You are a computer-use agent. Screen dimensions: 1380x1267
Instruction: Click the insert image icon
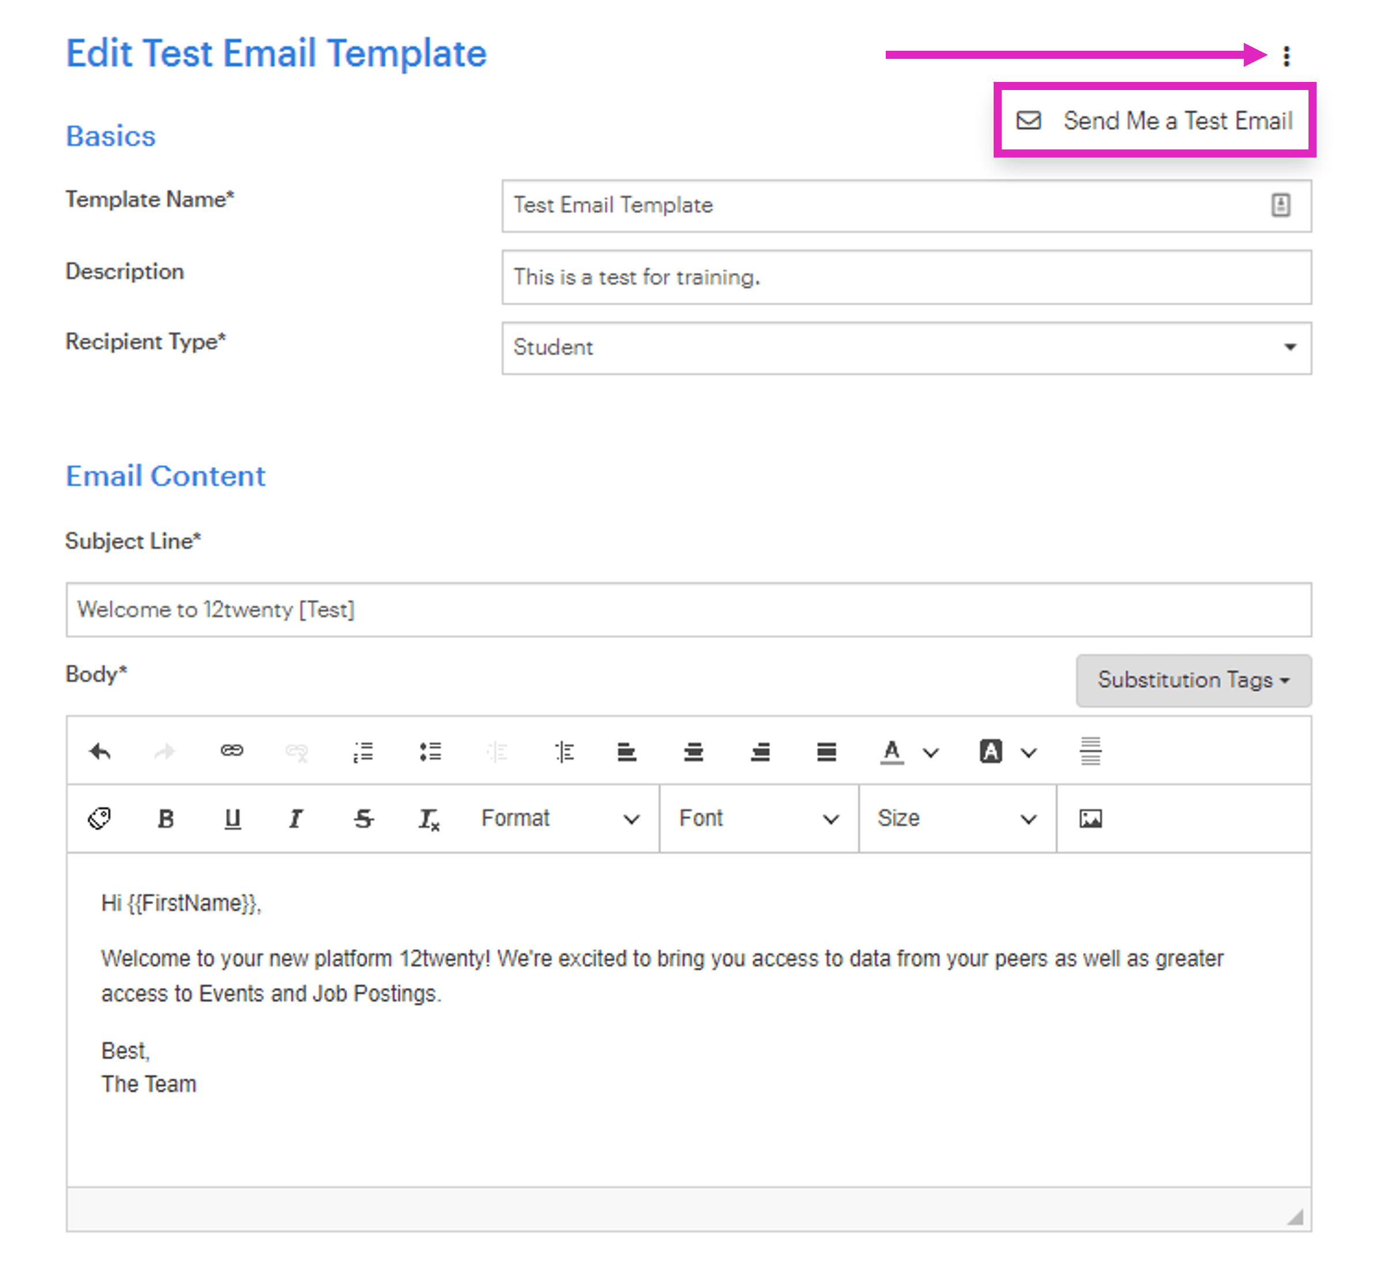pyautogui.click(x=1090, y=819)
